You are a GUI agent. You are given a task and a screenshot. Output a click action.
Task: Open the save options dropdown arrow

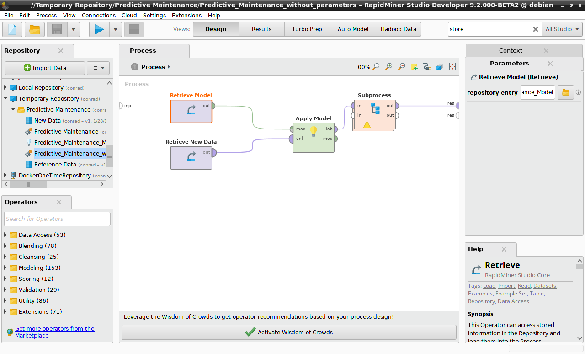(x=73, y=29)
